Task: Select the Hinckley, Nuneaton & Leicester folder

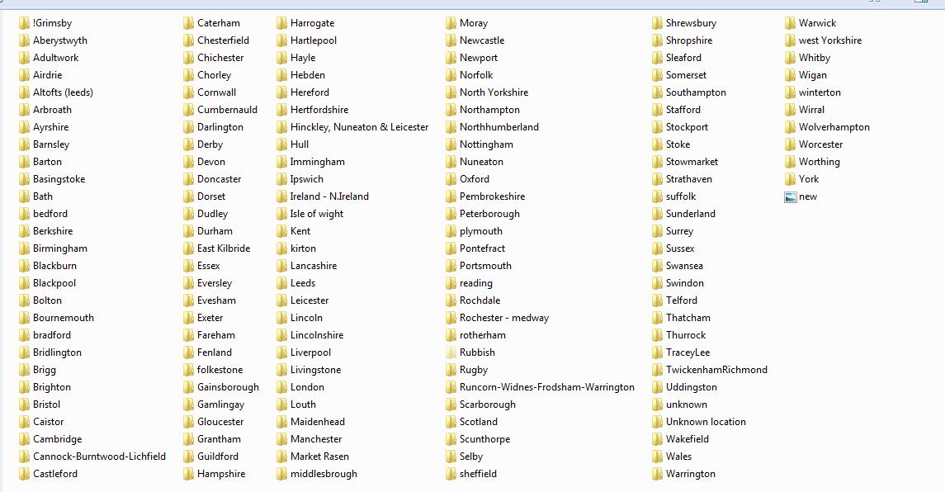Action: tap(352, 127)
